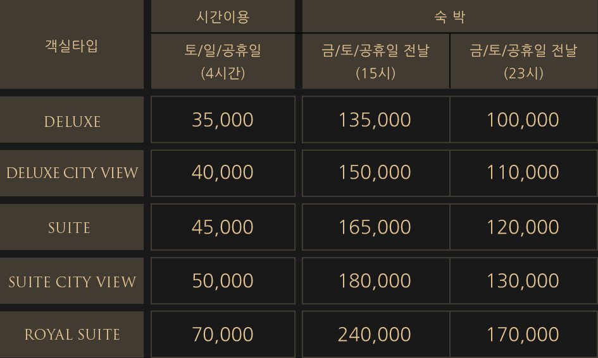Select the DELUXE room type row header
The image size is (598, 358).
(x=72, y=120)
